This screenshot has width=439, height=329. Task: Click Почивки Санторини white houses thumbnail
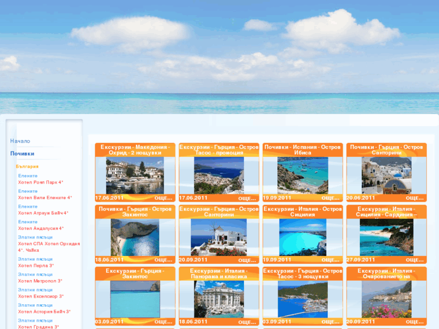[386, 175]
